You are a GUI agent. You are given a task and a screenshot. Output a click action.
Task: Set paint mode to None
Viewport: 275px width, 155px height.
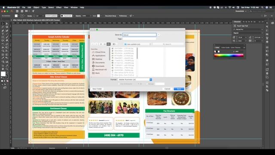(7, 81)
